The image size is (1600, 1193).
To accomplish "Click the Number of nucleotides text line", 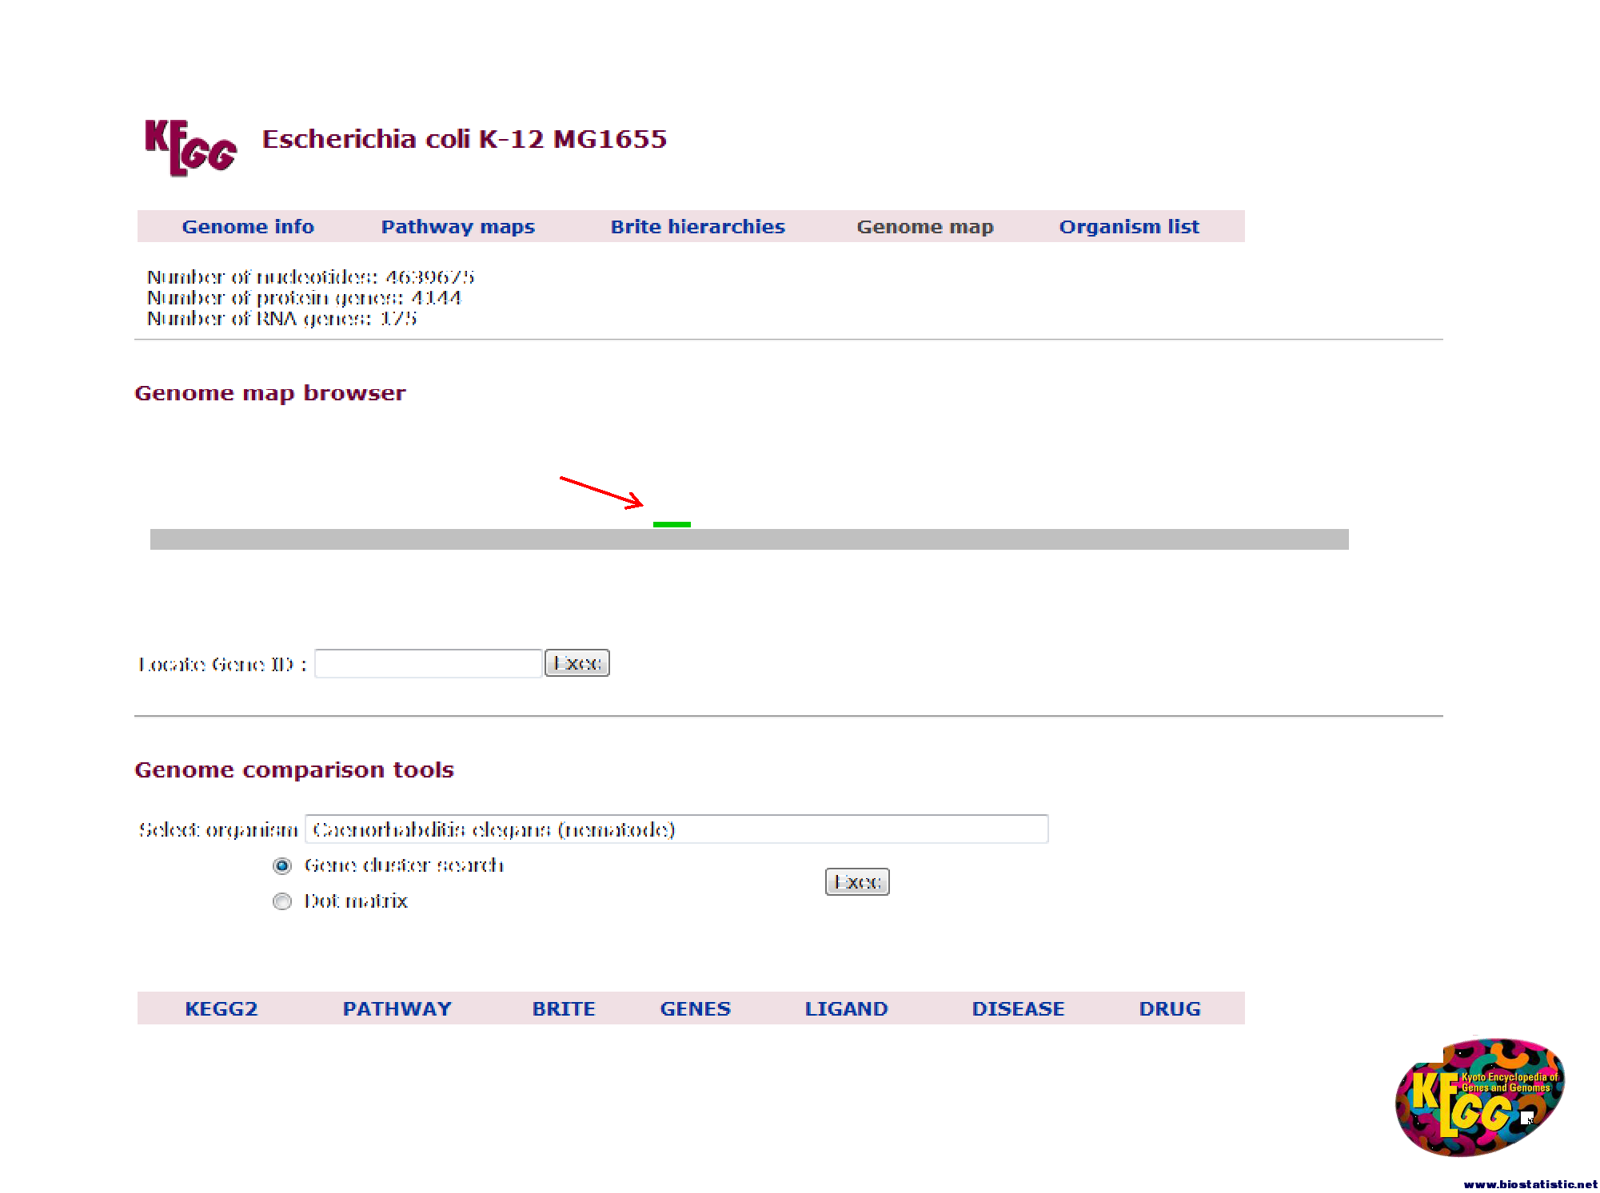I will click(x=311, y=277).
